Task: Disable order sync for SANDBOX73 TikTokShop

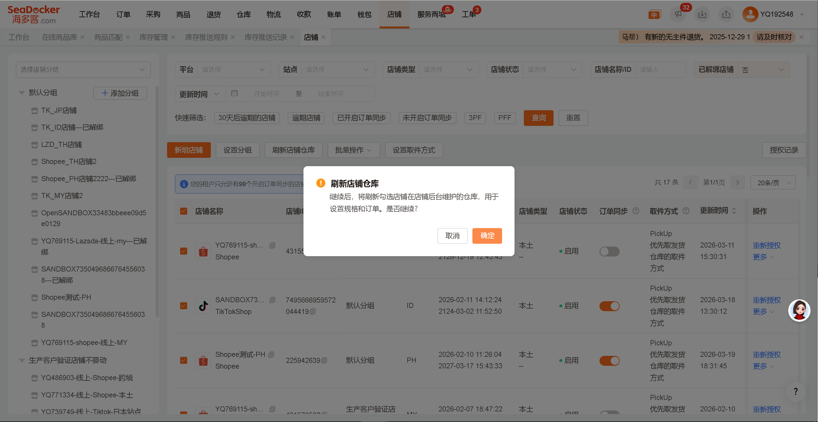Action: tap(609, 306)
